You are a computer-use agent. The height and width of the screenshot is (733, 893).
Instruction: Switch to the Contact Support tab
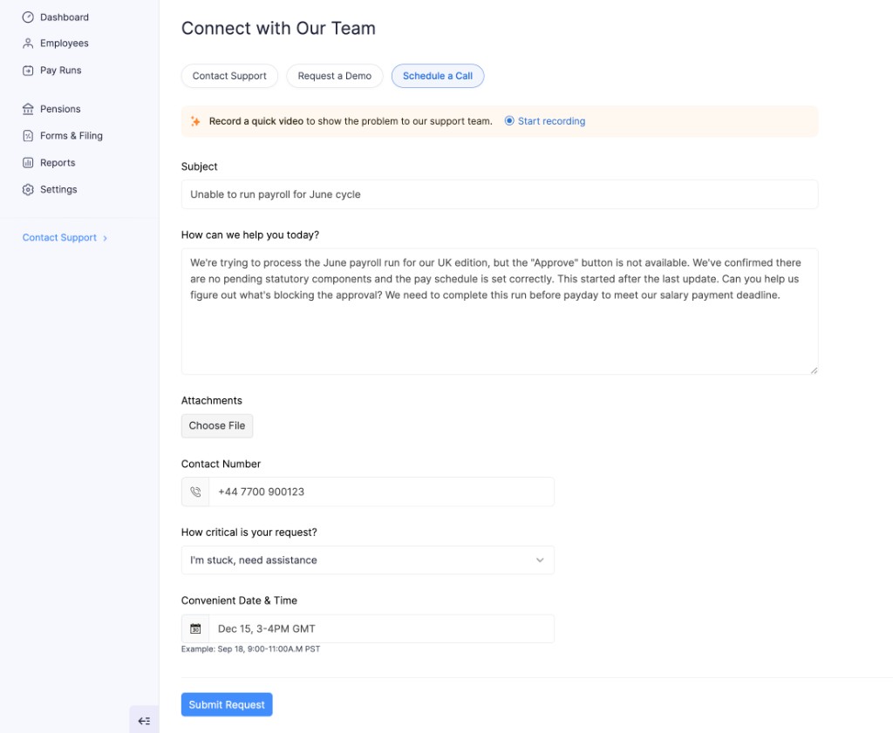pos(229,76)
